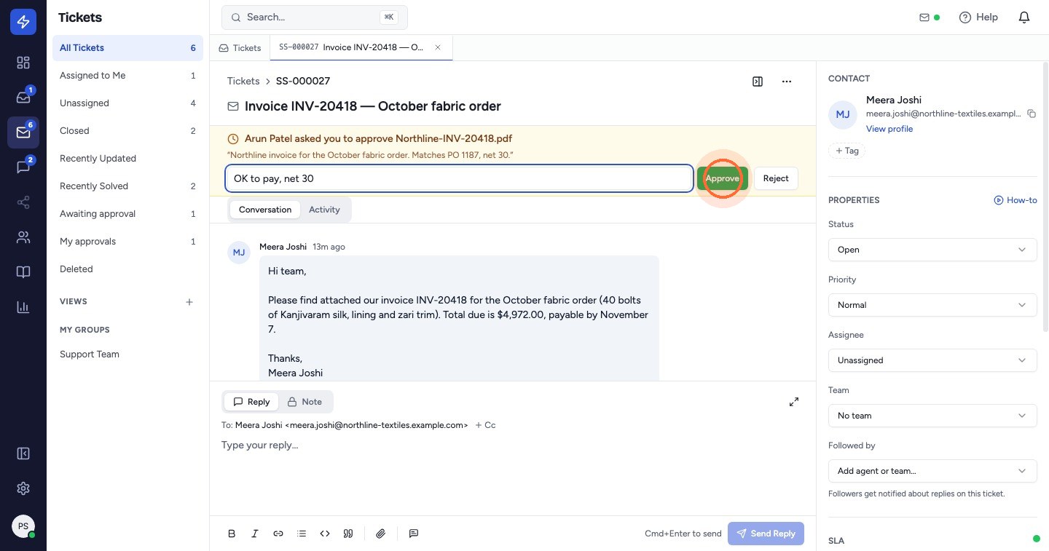Collapse the sidebar with the panel icon
Image resolution: width=1049 pixels, height=551 pixels.
pos(23,453)
